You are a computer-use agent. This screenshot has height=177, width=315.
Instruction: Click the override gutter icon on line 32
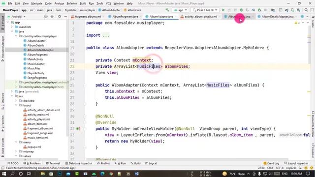coord(78,129)
